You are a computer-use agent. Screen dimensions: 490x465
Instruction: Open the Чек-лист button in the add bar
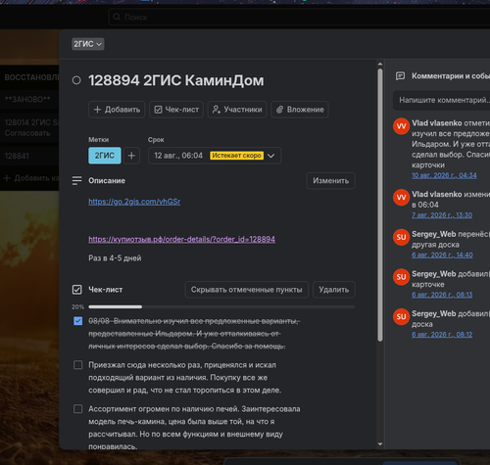(x=176, y=110)
